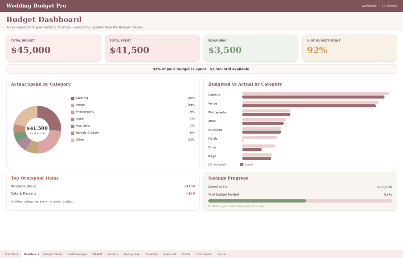The image size is (403, 258).
Task: Click the Venue 24% value
Action: click(x=191, y=105)
